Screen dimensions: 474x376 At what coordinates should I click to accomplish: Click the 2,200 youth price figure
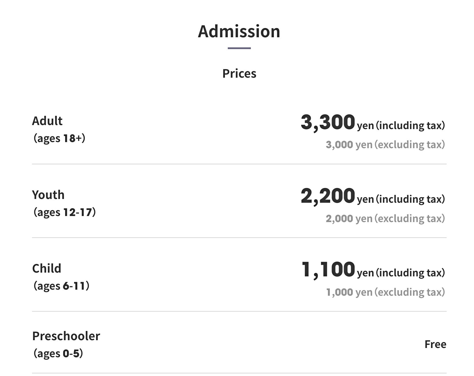328,196
